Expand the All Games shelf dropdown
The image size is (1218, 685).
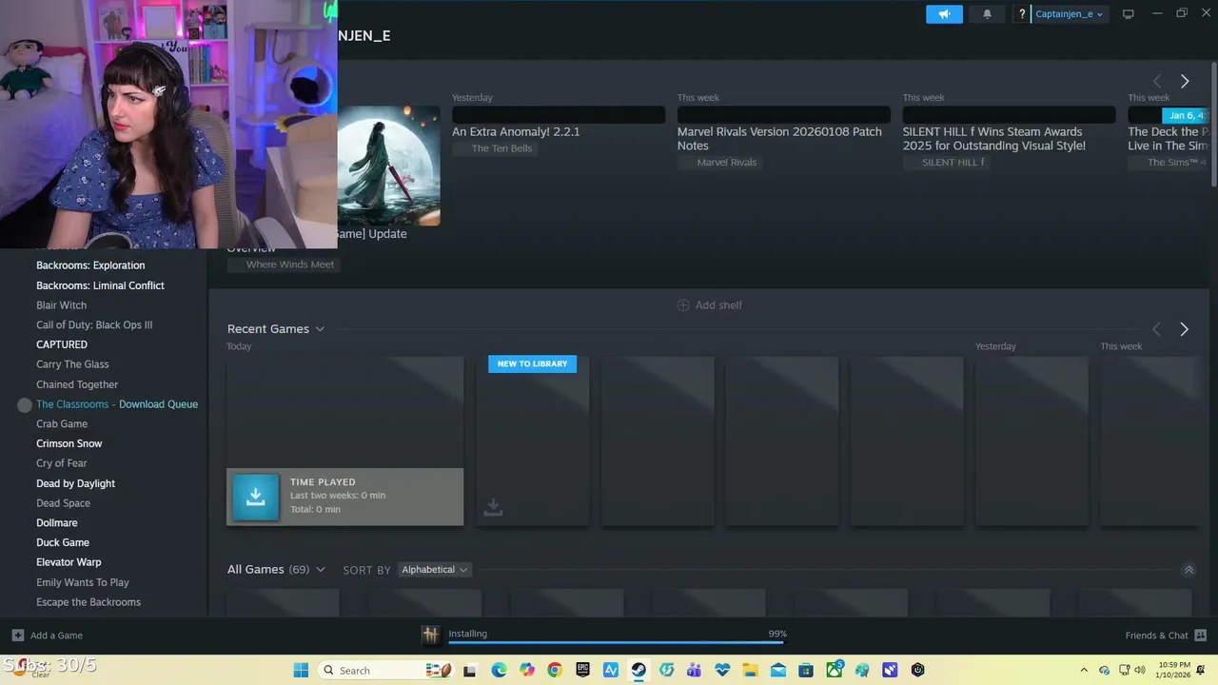click(x=320, y=570)
